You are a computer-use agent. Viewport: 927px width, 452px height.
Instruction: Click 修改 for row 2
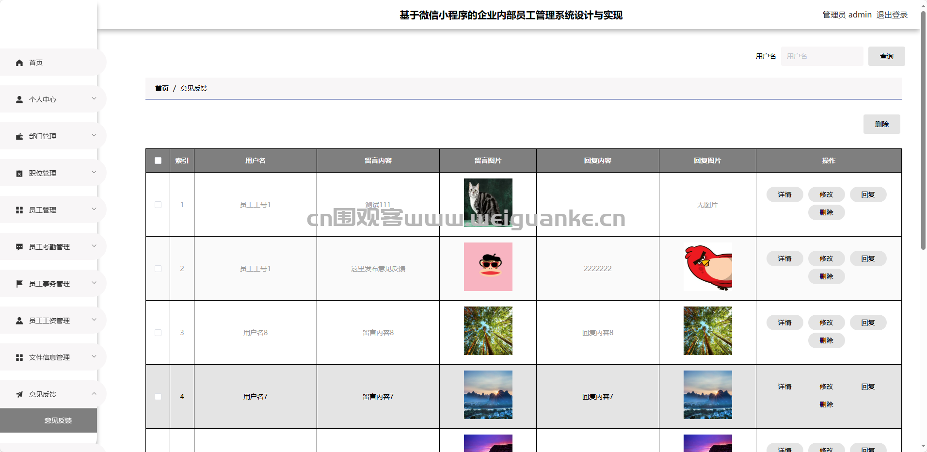826,258
